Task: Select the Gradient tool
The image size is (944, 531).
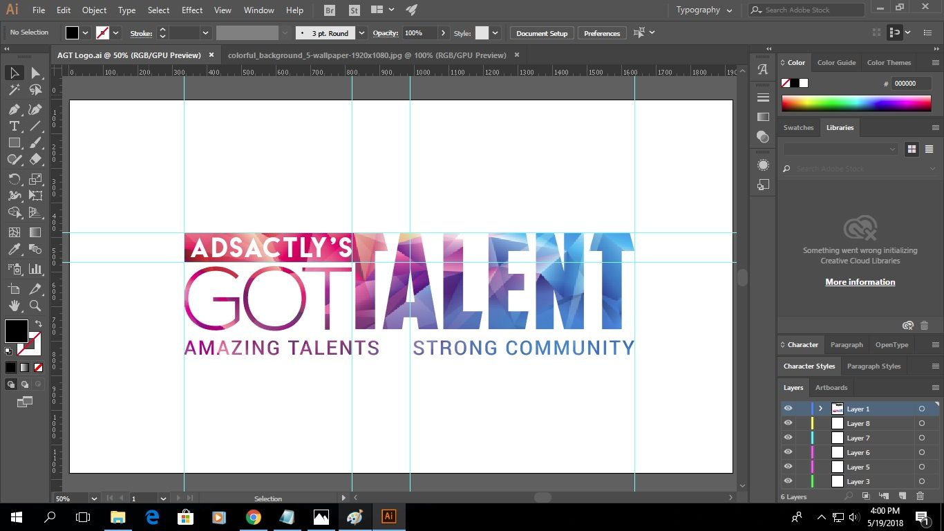Action: point(35,232)
